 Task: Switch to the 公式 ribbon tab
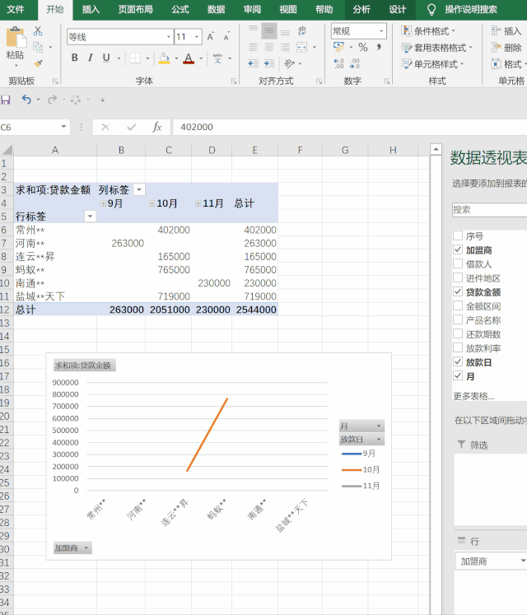(x=180, y=9)
